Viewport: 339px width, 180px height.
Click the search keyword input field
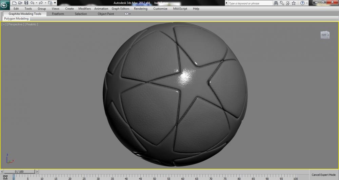pos(251,3)
